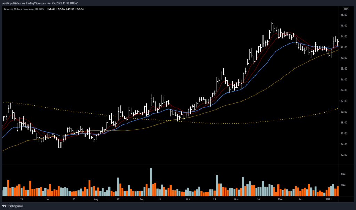
Task: Click the USD currency label
Action: click(346, 9)
